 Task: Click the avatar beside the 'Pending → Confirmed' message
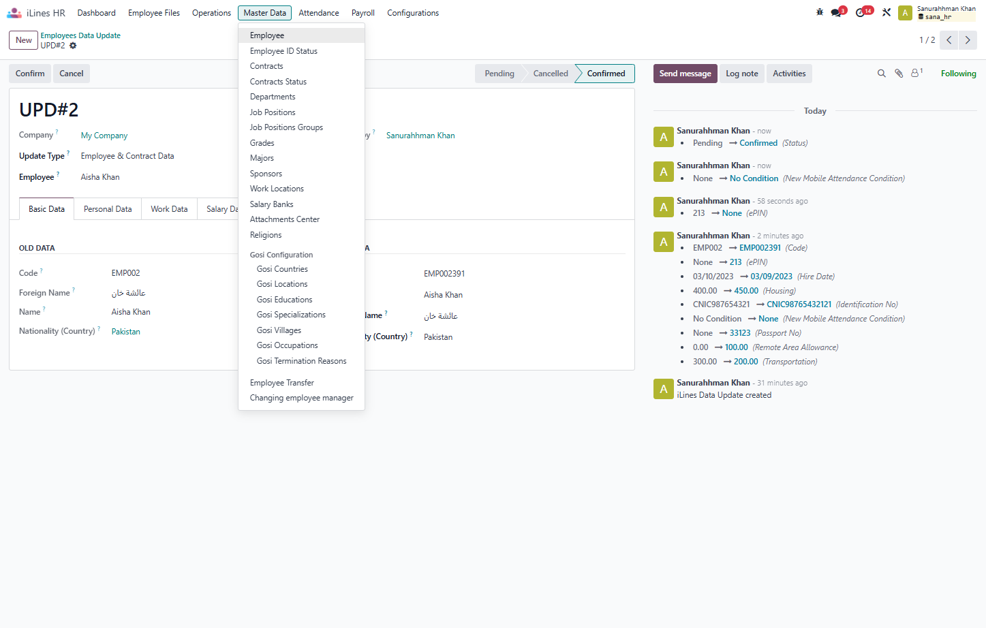point(664,137)
